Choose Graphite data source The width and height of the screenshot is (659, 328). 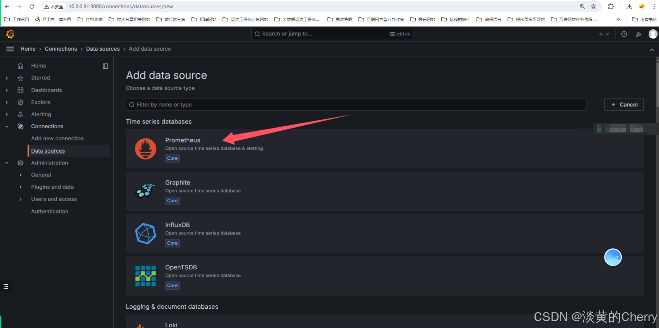coord(385,191)
